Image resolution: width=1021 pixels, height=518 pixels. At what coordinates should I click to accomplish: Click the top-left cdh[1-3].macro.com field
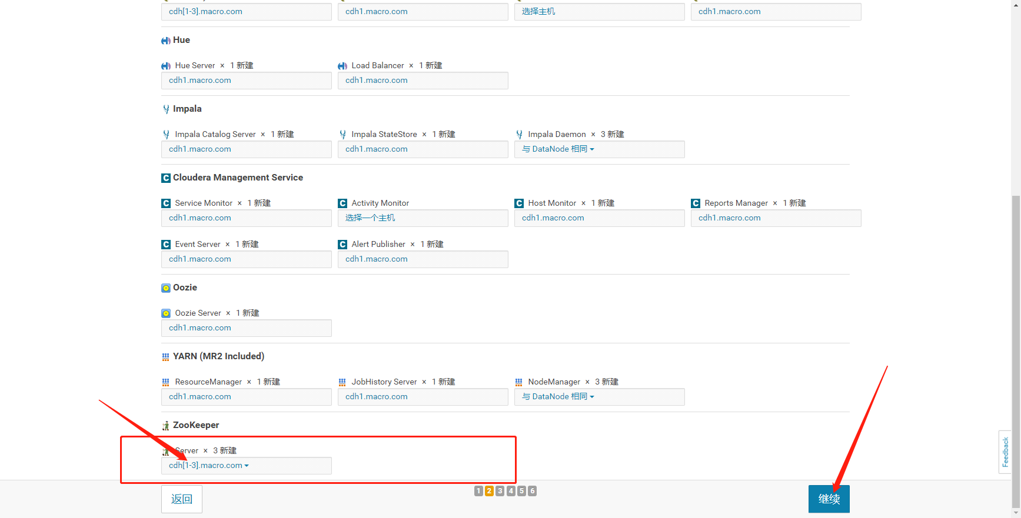pyautogui.click(x=246, y=12)
